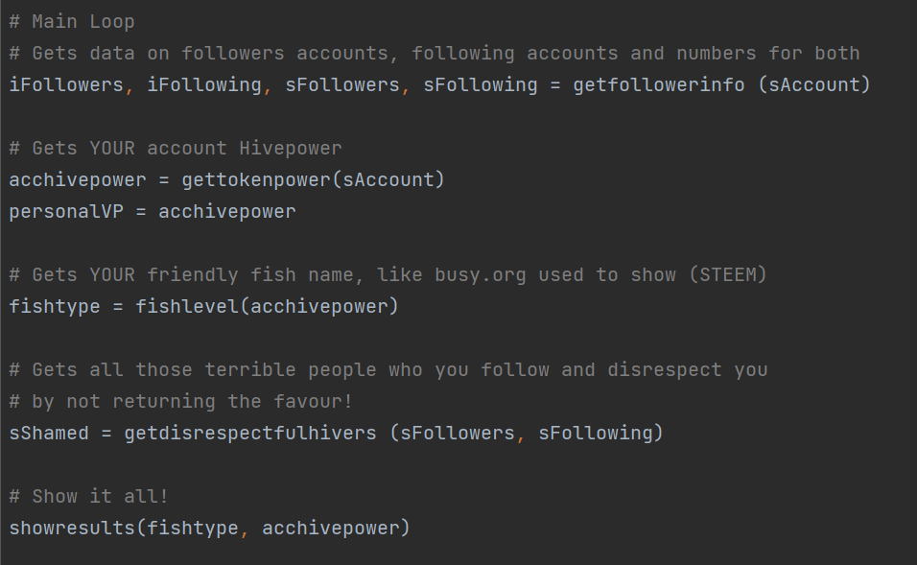
Task: Click the iFollowers variable name
Action: pos(66,84)
